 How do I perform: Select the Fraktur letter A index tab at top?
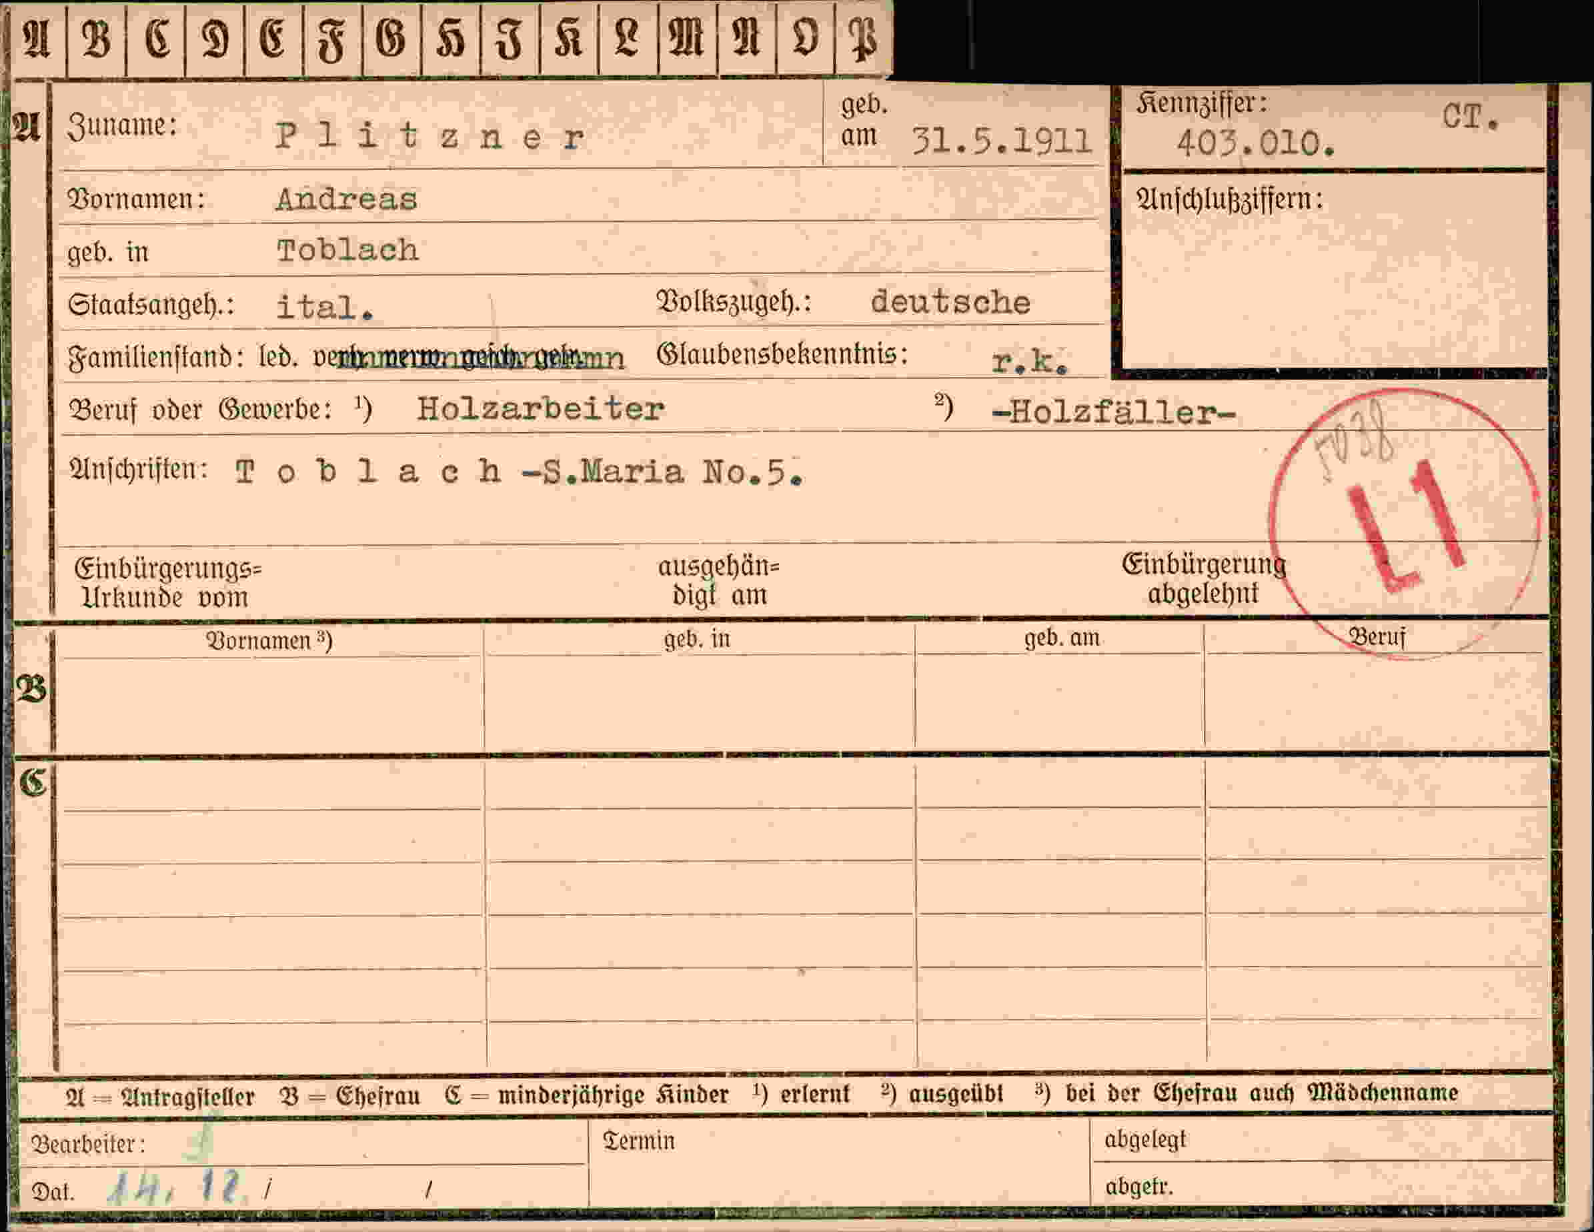pyautogui.click(x=37, y=39)
